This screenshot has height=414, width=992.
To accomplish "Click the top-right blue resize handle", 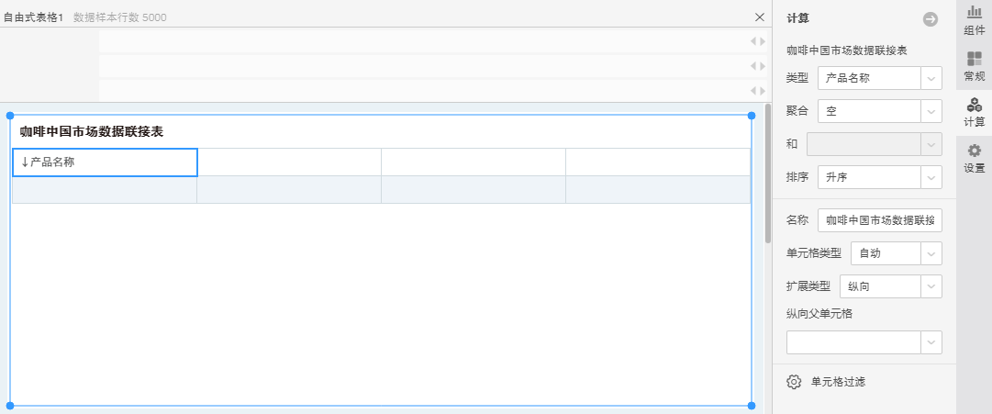I will pyautogui.click(x=752, y=116).
